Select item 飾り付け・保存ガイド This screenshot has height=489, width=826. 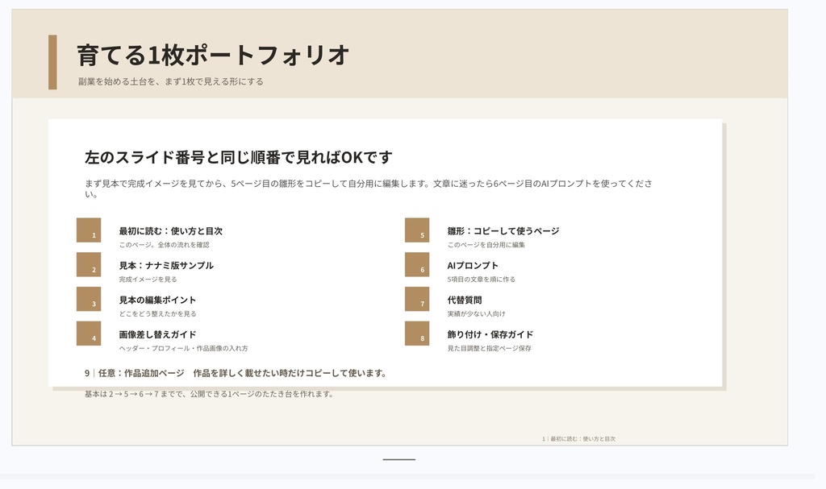pyautogui.click(x=490, y=335)
